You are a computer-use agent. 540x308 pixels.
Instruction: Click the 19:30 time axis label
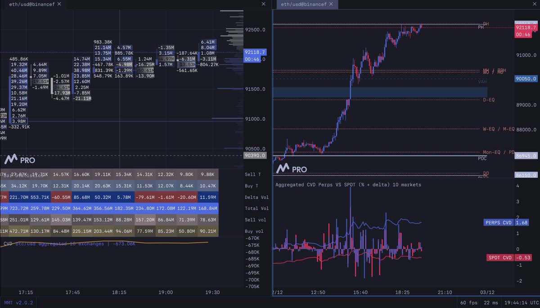(x=212, y=292)
